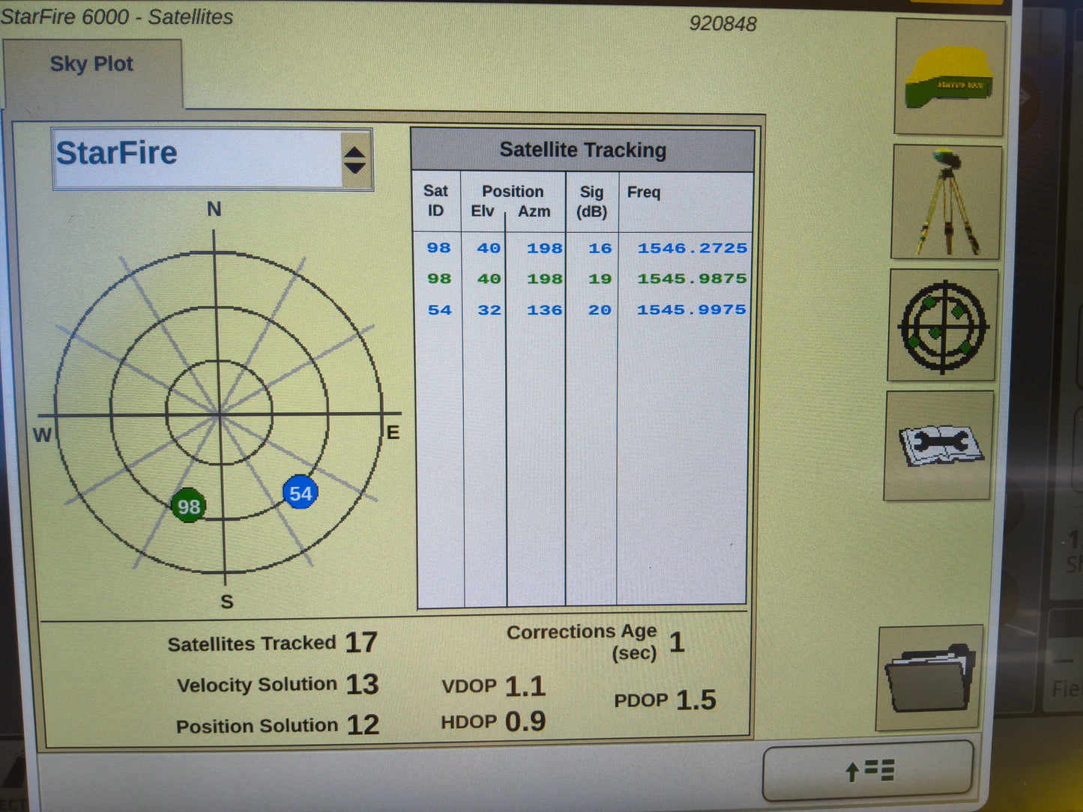Click frequency value 1546.2725

click(692, 248)
